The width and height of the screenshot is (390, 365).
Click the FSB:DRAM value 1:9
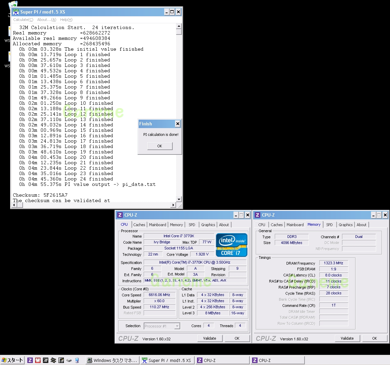tap(334, 269)
